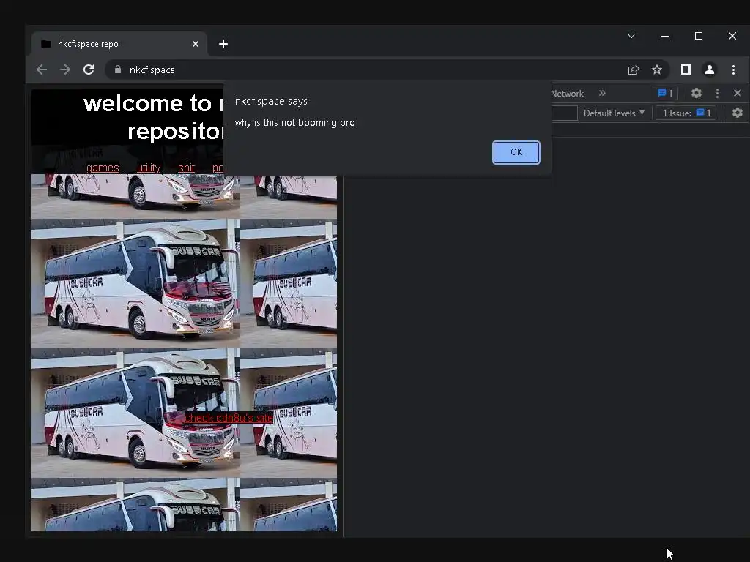Maximize the browser window
The height and width of the screenshot is (562, 750).
tap(698, 36)
